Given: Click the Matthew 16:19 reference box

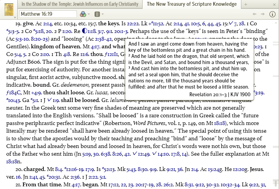Looking at the screenshot, I should point(48,14).
